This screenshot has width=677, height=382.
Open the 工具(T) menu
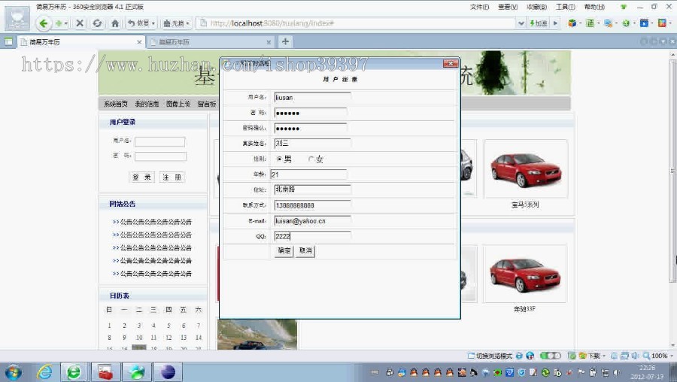(x=565, y=7)
